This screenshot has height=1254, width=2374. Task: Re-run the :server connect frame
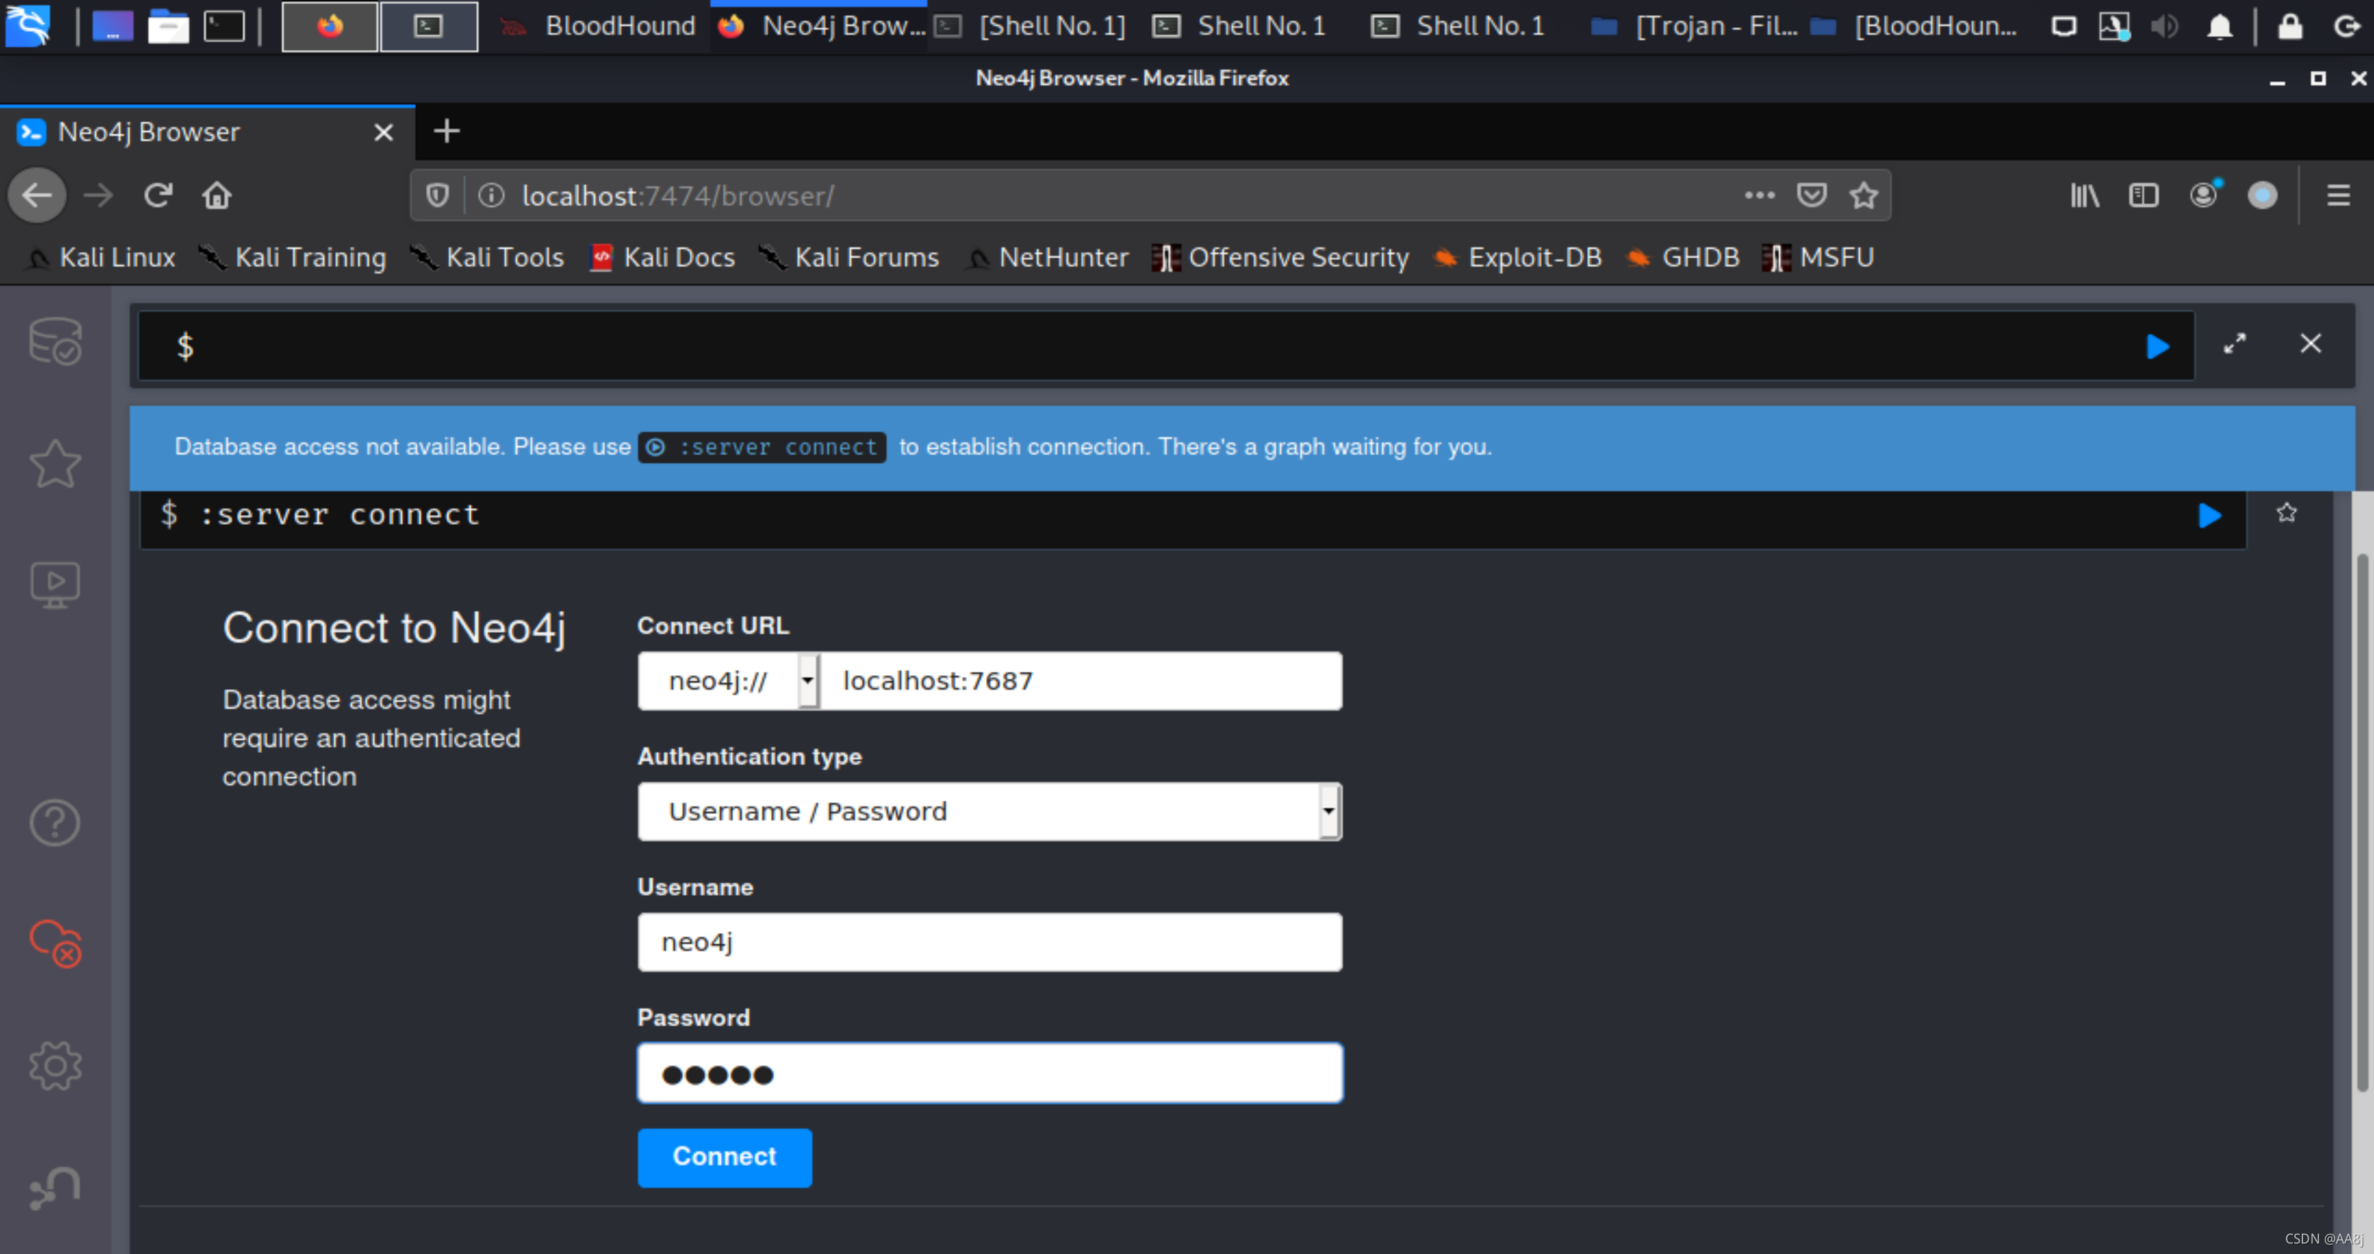[2209, 515]
